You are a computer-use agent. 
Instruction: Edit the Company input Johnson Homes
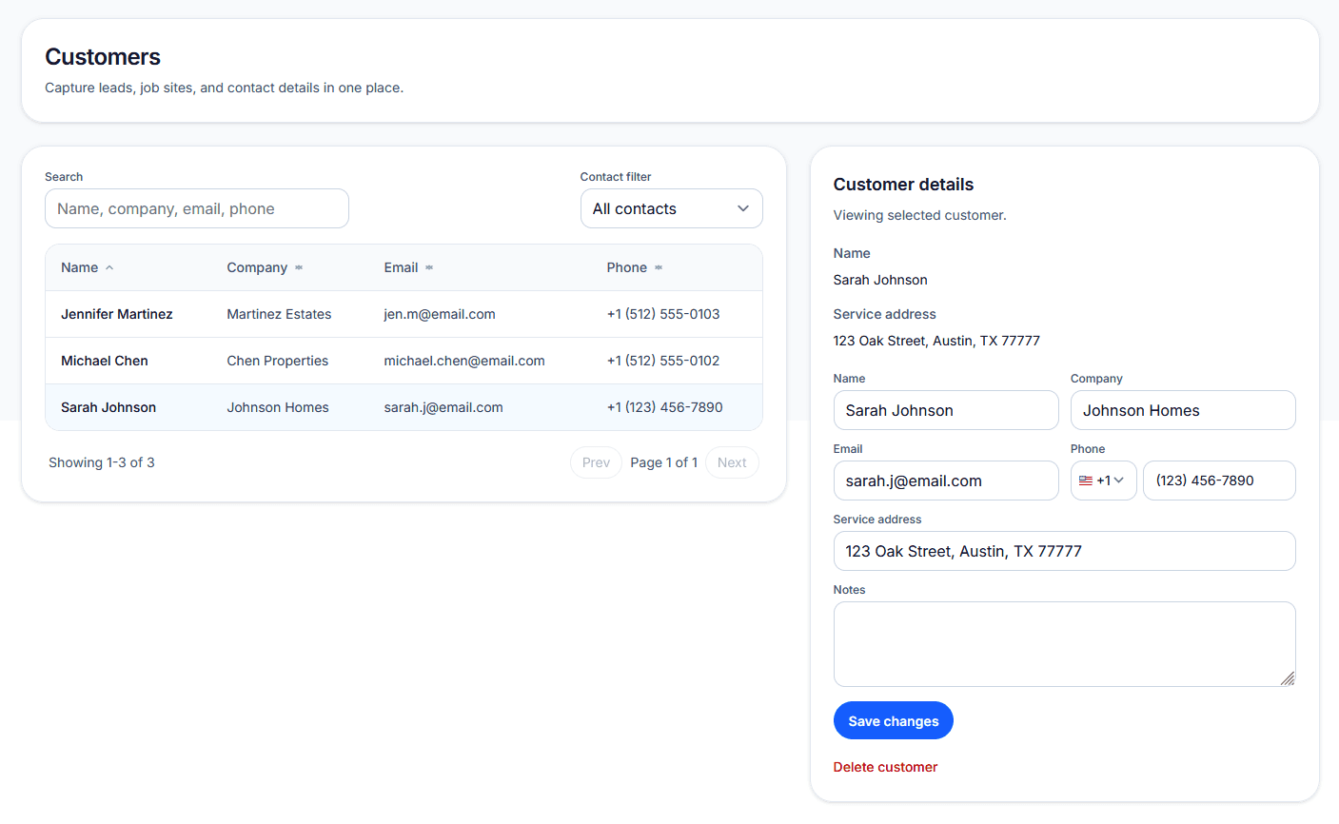1183,410
